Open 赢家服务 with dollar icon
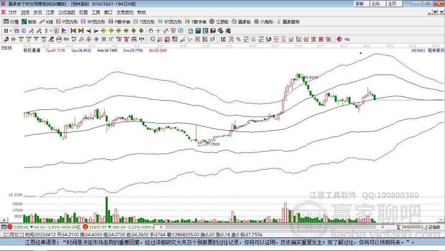 [288, 22]
